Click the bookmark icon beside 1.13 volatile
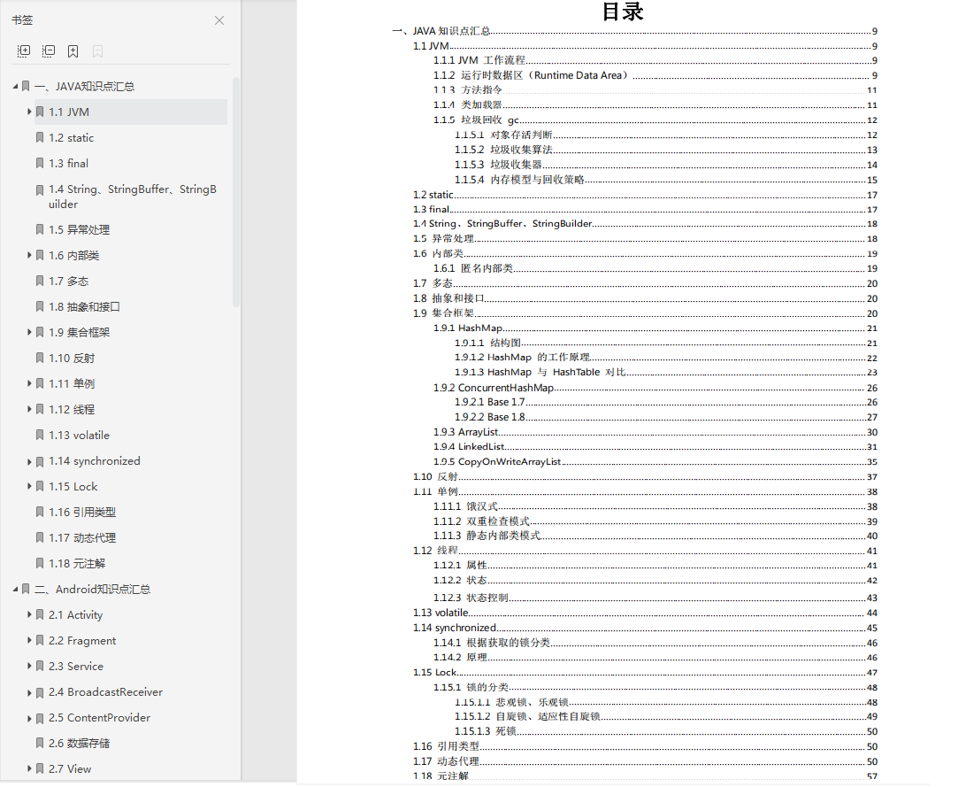 coord(40,435)
